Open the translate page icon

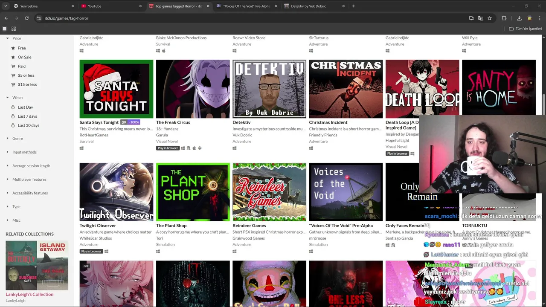[x=480, y=18]
